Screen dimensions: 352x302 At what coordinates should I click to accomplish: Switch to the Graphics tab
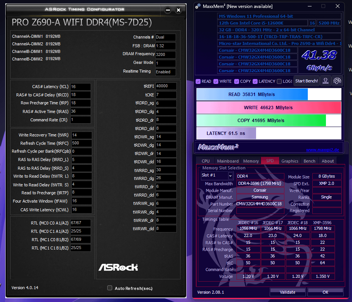[290, 161]
